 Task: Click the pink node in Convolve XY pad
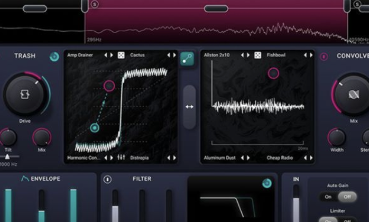[273, 73]
